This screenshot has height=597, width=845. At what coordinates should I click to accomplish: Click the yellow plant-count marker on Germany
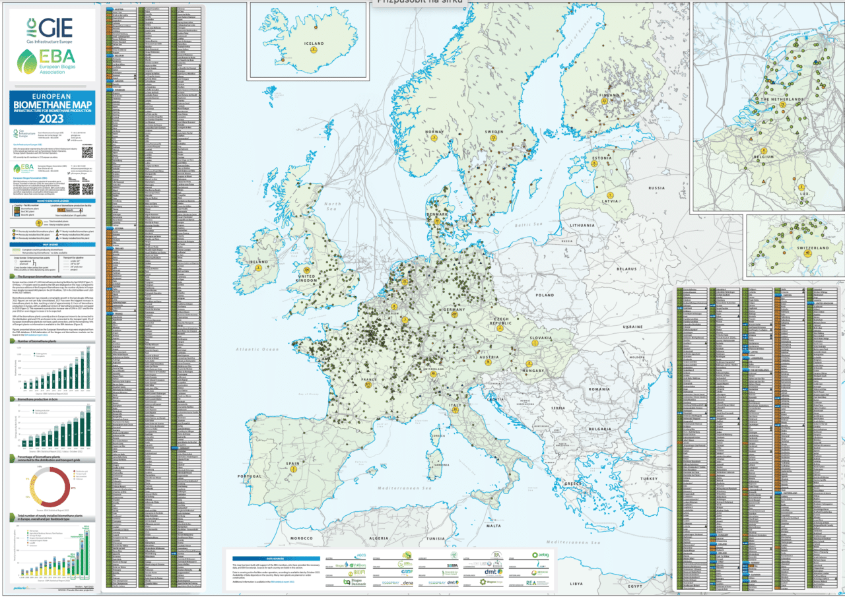(454, 315)
